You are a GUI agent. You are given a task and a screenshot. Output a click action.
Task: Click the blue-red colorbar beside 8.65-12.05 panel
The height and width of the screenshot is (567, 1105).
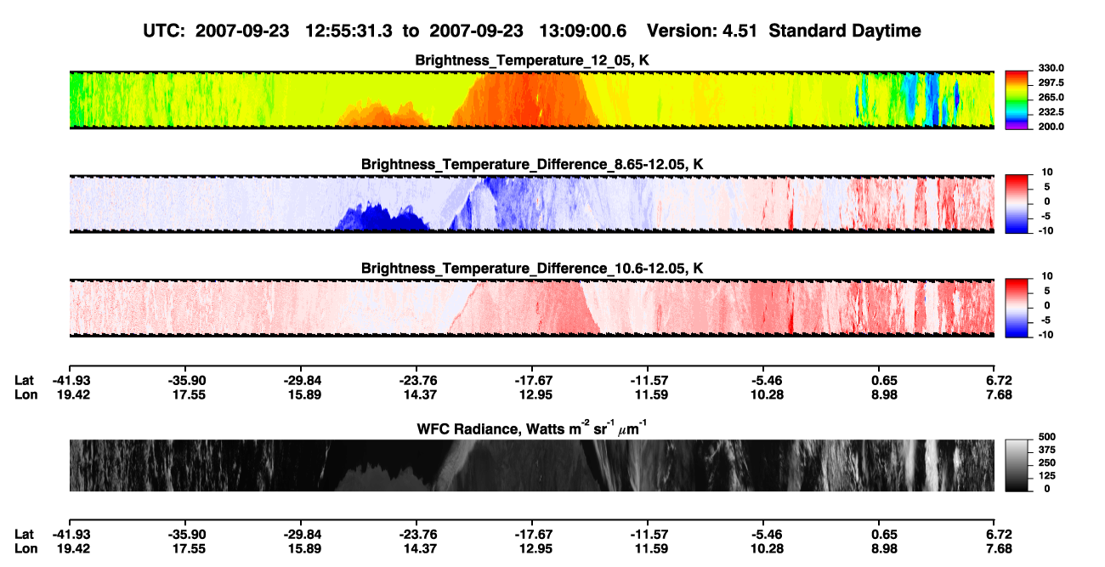coord(1017,204)
